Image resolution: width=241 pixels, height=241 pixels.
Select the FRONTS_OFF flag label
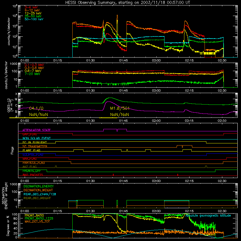coord(32,171)
